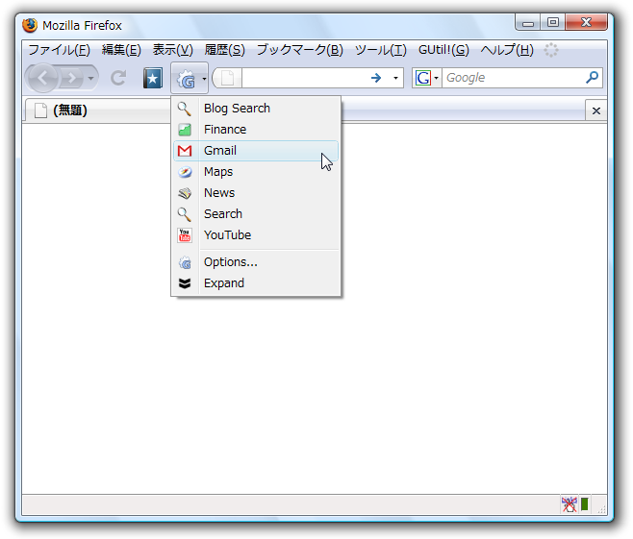The height and width of the screenshot is (539, 633).
Task: Open the 表示(V) menu
Action: click(173, 50)
